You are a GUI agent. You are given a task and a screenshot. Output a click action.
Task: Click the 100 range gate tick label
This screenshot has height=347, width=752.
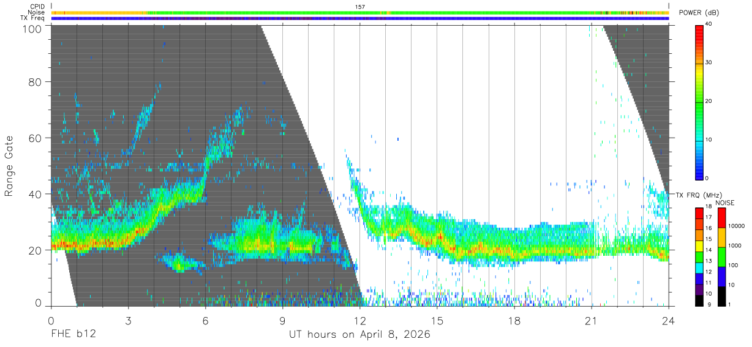[33, 29]
